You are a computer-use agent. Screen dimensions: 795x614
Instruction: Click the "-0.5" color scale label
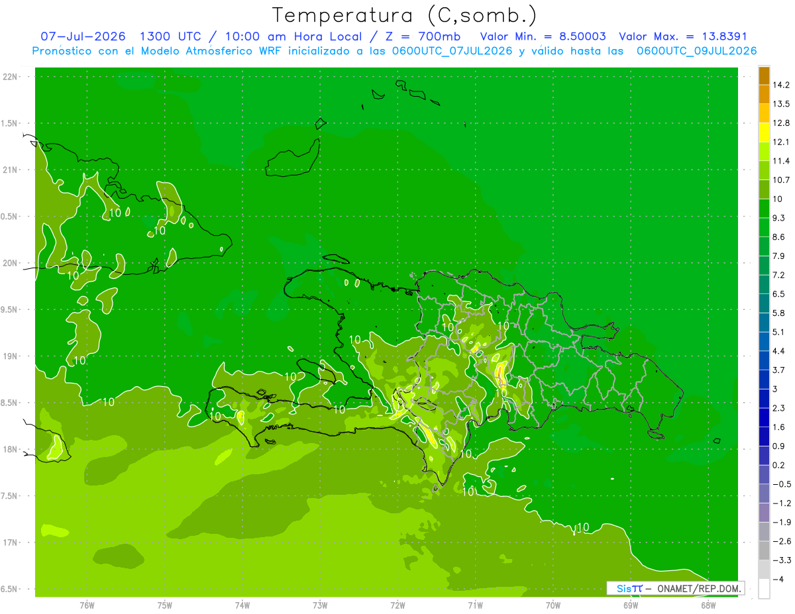pos(781,484)
